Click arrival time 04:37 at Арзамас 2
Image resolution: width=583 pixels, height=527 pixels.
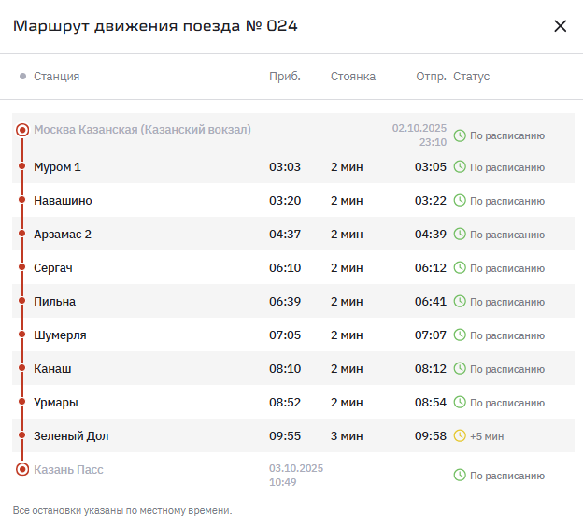(285, 234)
